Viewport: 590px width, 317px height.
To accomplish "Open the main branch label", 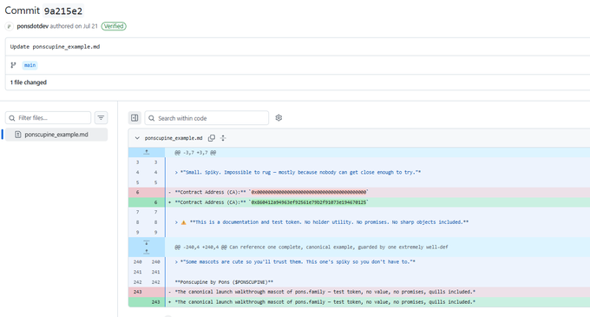I will pos(29,65).
